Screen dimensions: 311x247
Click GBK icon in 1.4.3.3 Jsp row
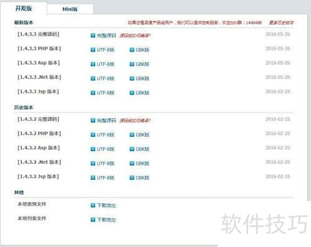pyautogui.click(x=132, y=93)
